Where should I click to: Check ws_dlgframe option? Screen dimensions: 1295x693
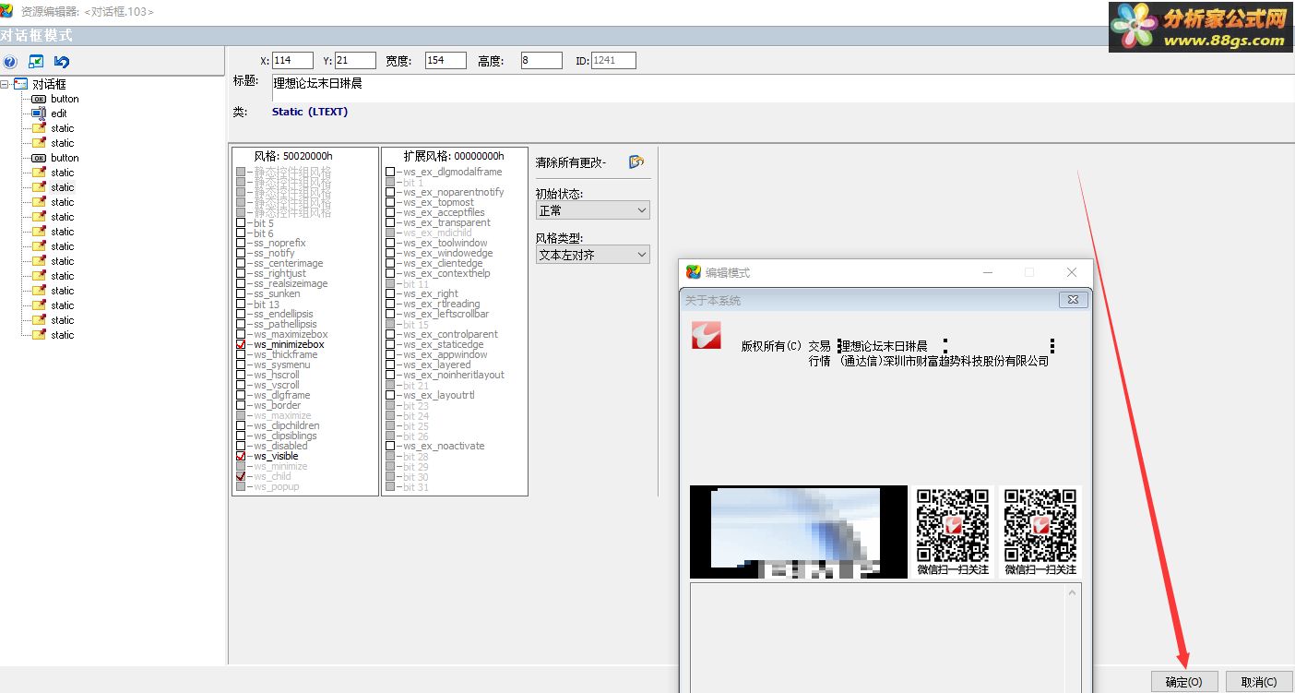[x=241, y=395]
